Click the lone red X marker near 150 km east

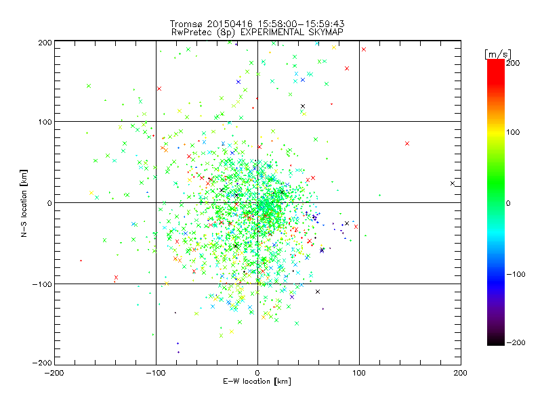point(407,143)
